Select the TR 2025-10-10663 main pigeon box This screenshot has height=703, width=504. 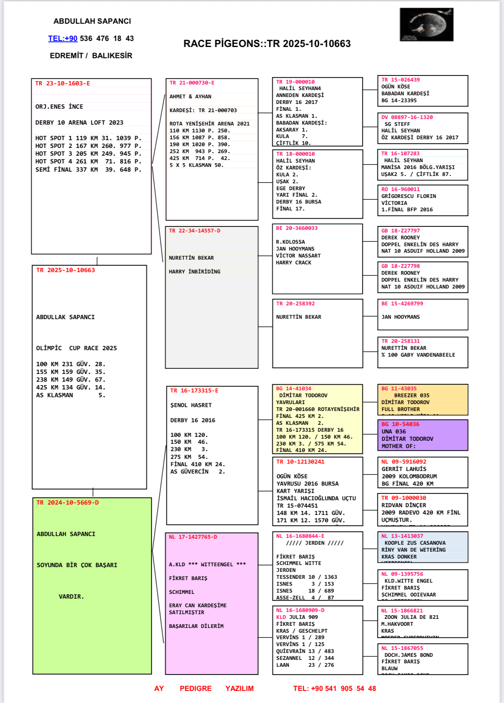tap(89, 377)
